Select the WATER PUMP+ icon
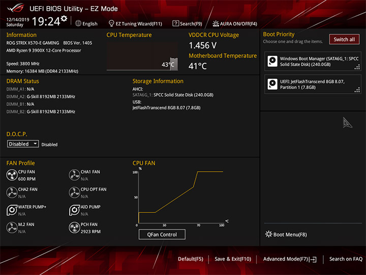 click(x=12, y=210)
